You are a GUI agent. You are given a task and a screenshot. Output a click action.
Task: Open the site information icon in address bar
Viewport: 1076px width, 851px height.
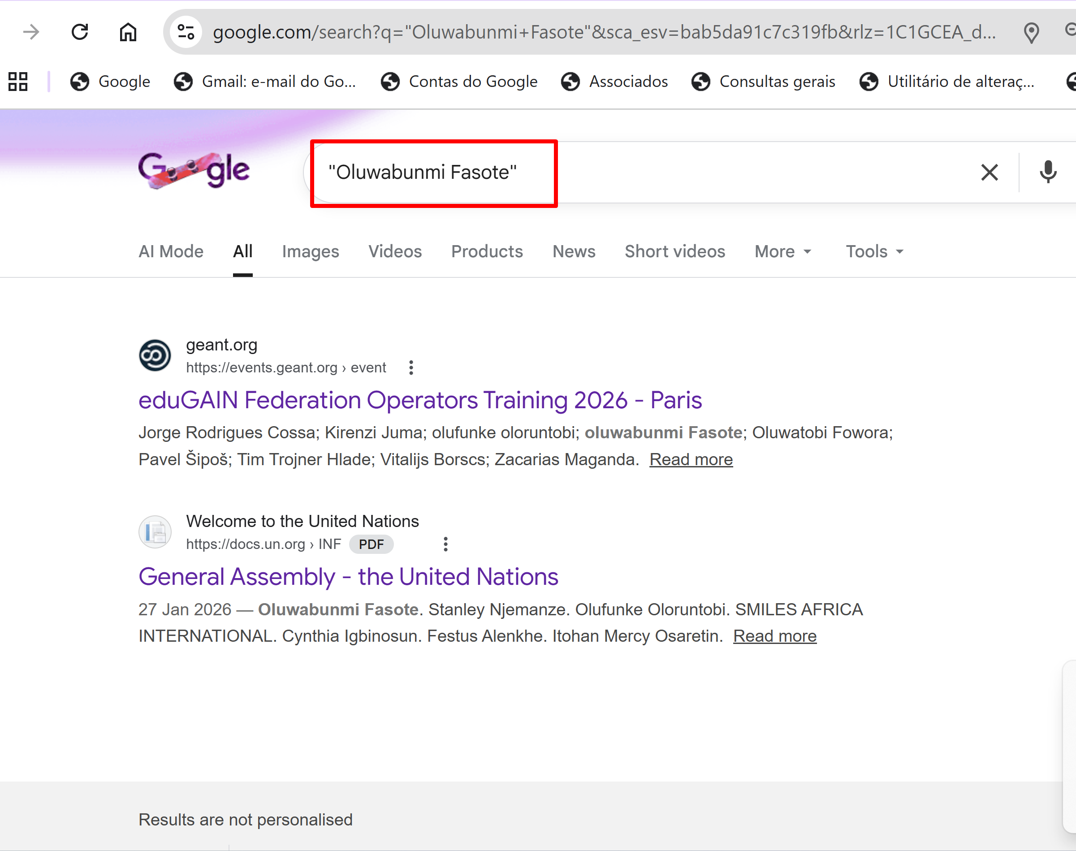pos(186,32)
